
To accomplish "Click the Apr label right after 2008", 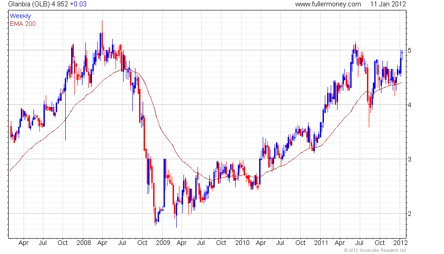I will pyautogui.click(x=102, y=243).
